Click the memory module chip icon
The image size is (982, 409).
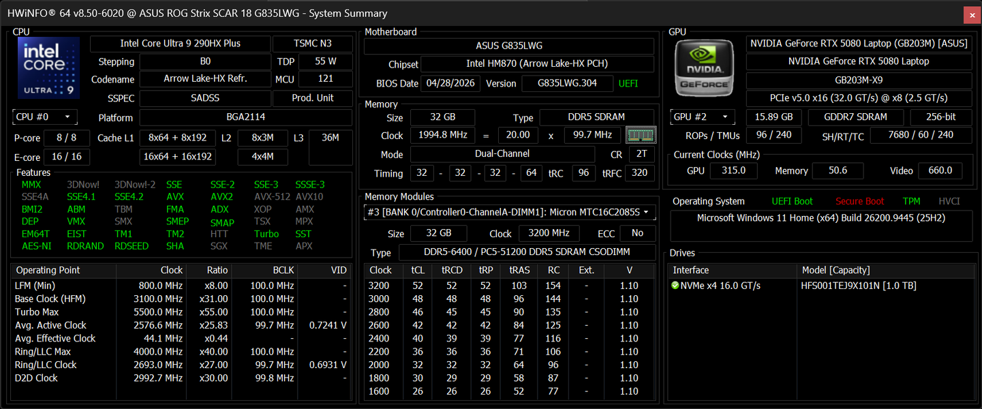(x=640, y=135)
